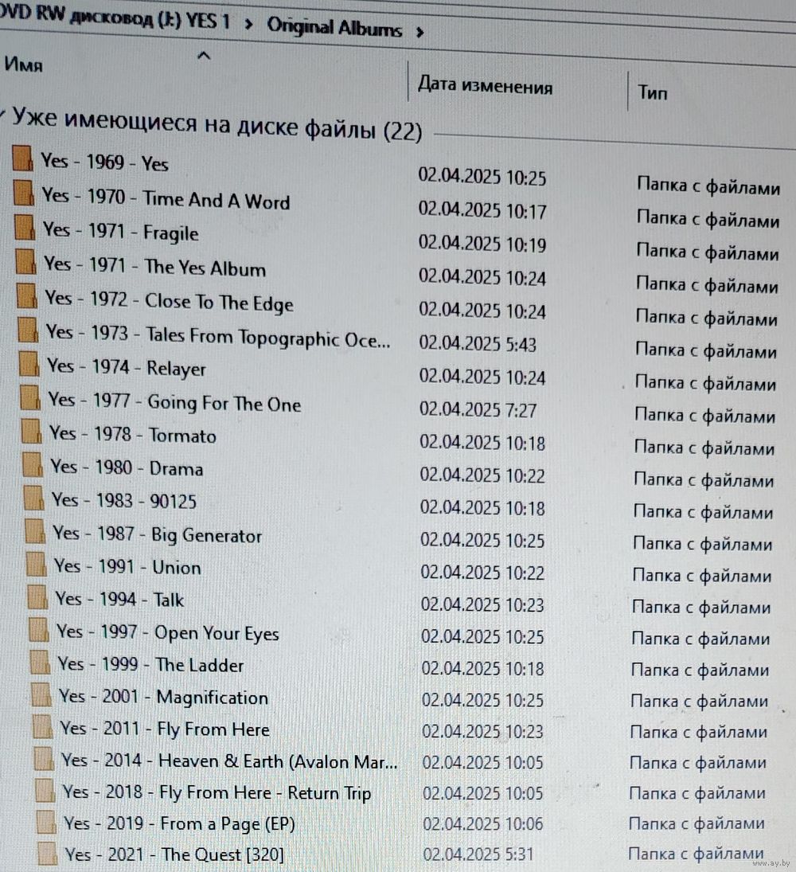Select the Magnification folder icon

[41, 694]
